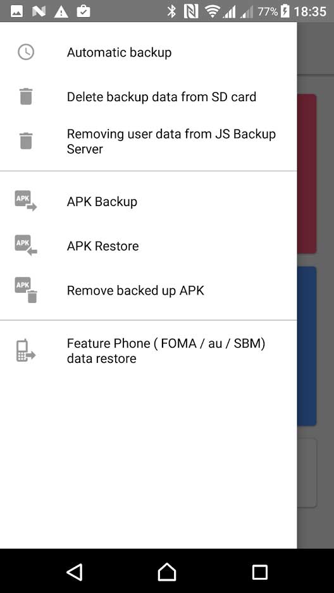
Task: Open Feature Phone data restore entry
Action: coord(148,351)
